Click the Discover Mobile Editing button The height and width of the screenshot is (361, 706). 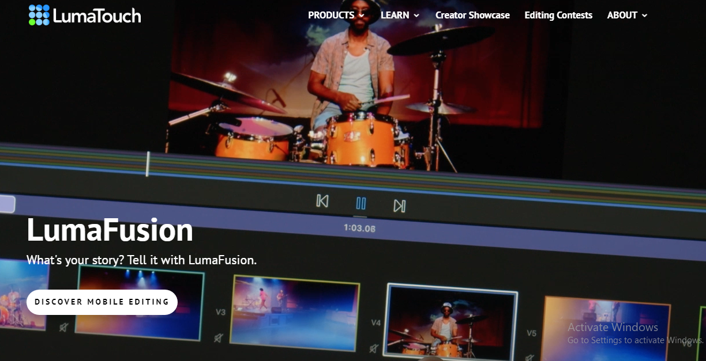pyautogui.click(x=102, y=302)
